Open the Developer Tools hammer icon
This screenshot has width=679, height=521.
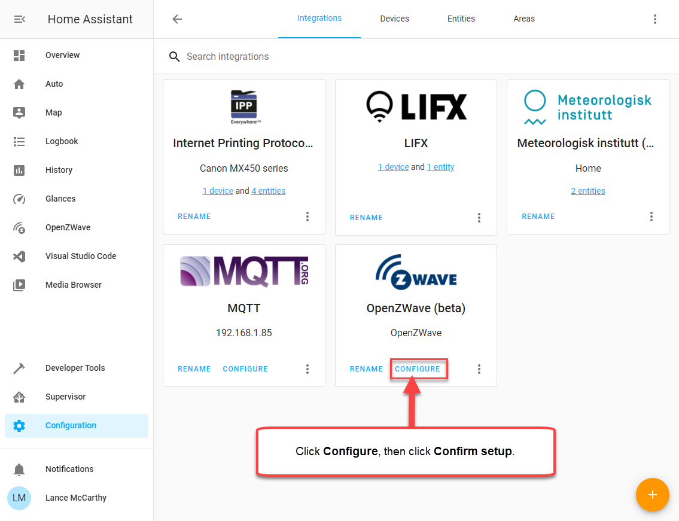tap(19, 368)
